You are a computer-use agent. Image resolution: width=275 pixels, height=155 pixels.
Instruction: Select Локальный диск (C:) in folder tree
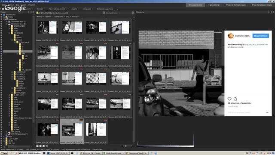tap(18, 22)
